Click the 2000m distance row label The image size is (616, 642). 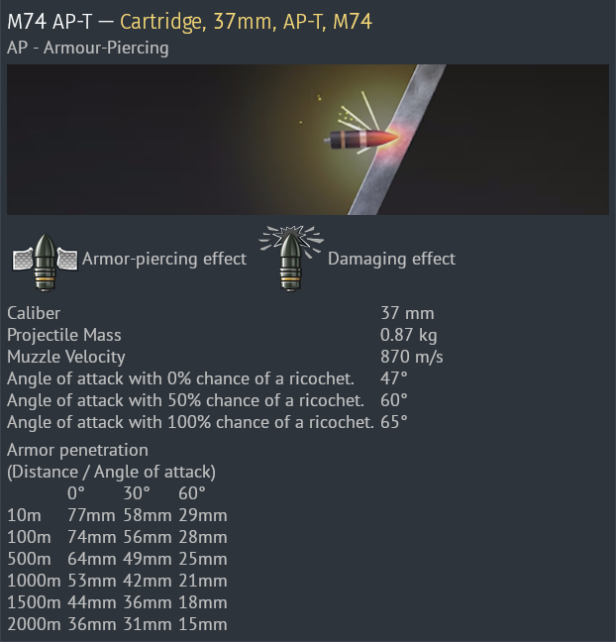click(34, 624)
